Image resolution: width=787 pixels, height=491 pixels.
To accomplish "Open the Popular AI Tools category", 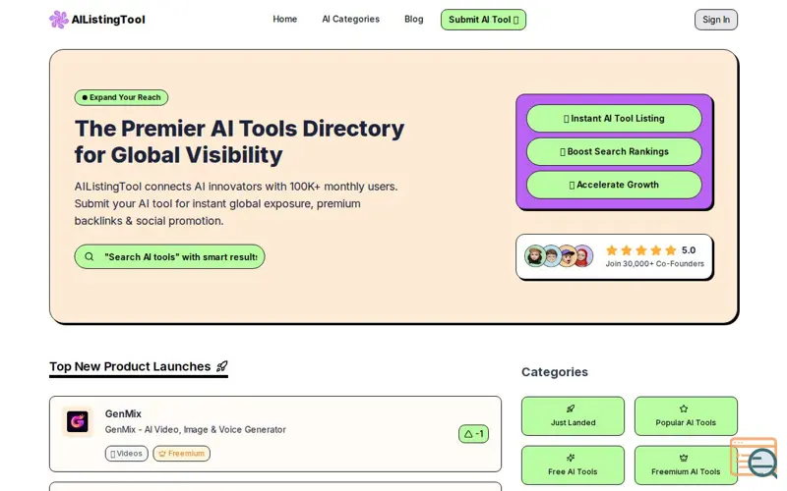I will pyautogui.click(x=686, y=415).
